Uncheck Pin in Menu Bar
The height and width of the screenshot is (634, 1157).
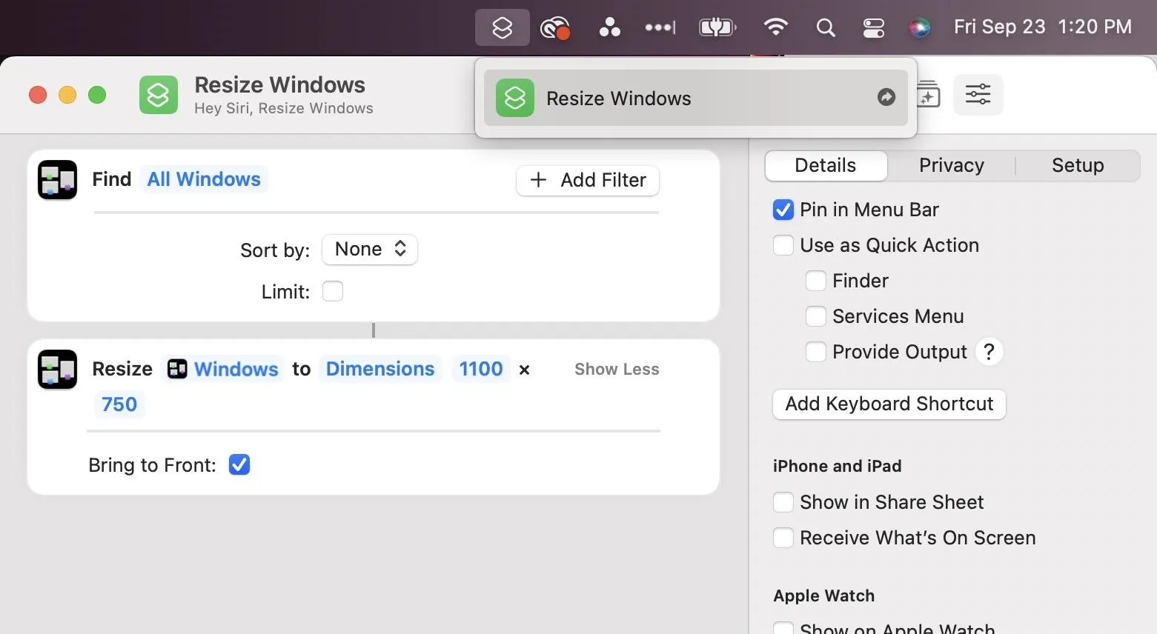tap(783, 210)
